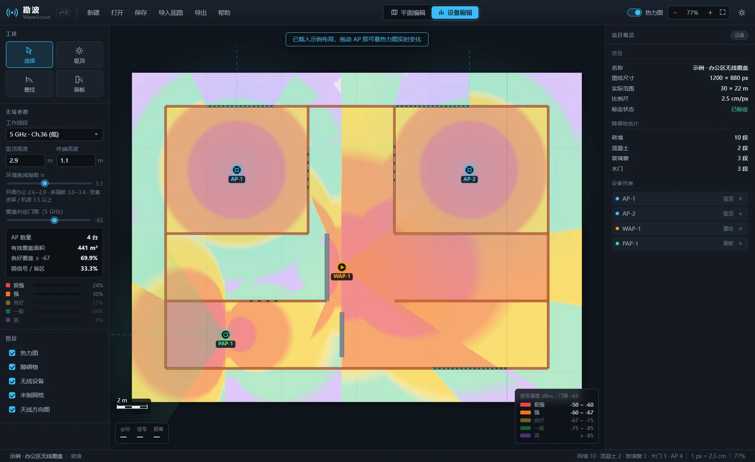Screen dimensions: 755x462
Task: Open the 打开 menu item
Action: pyautogui.click(x=117, y=13)
